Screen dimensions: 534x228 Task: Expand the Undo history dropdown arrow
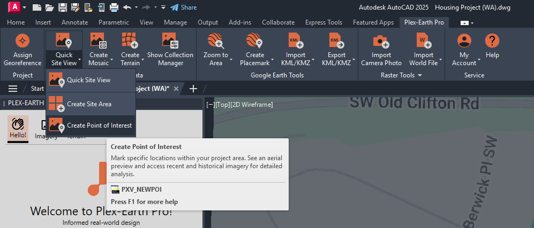[x=136, y=7]
